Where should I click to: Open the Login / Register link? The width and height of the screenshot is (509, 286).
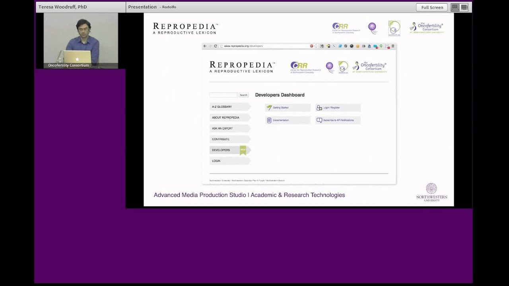pos(338,108)
